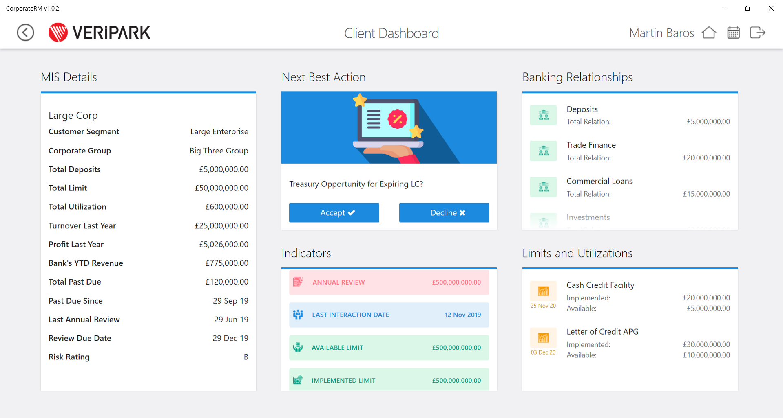Screen dimensions: 783x418
Task: Accept the Treasury Opportunity suggestion
Action: click(x=334, y=212)
